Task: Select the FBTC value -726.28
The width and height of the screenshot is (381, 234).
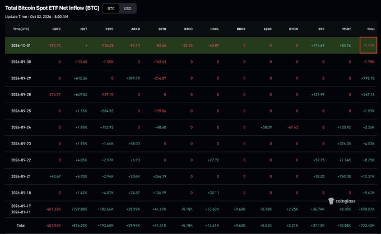Action: [107, 46]
